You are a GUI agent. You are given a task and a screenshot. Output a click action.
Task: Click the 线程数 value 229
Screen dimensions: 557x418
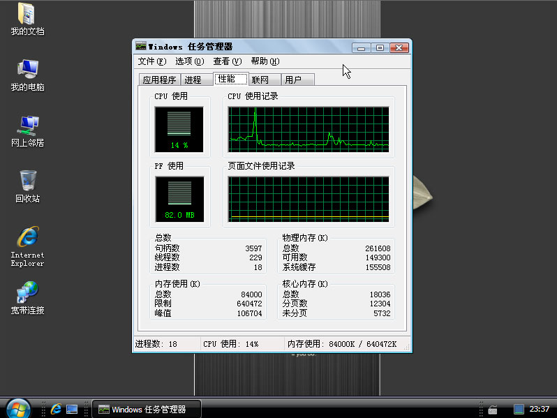[x=255, y=257]
